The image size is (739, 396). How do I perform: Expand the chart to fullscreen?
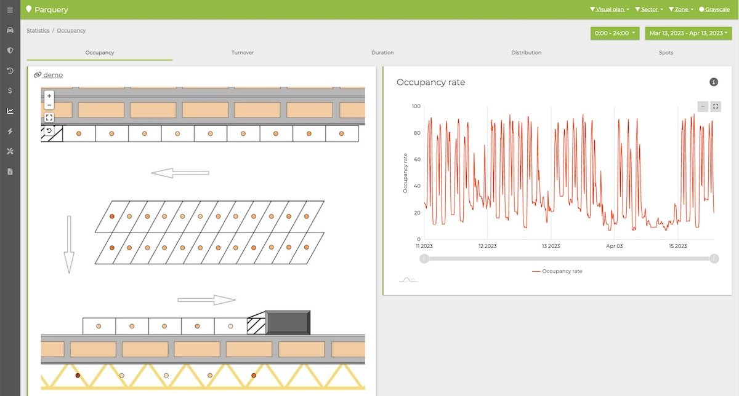click(715, 106)
